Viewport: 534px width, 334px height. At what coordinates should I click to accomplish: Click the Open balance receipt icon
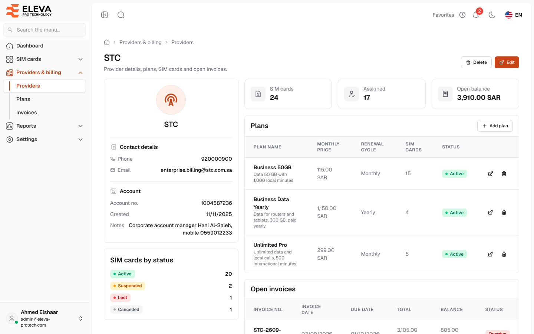point(445,94)
